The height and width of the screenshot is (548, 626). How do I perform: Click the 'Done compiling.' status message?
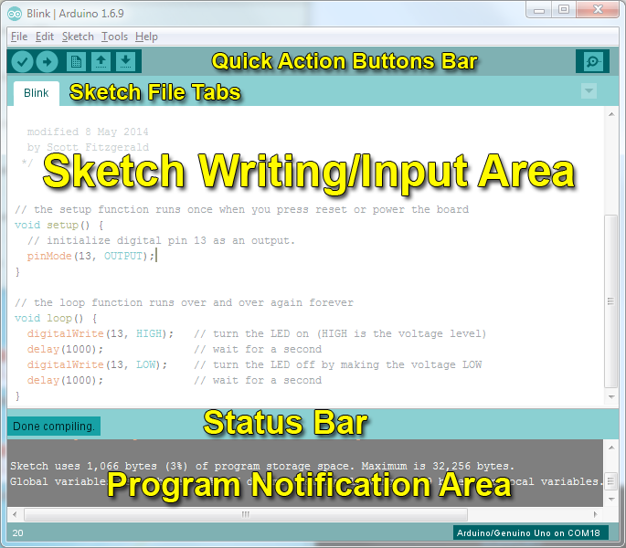[54, 427]
